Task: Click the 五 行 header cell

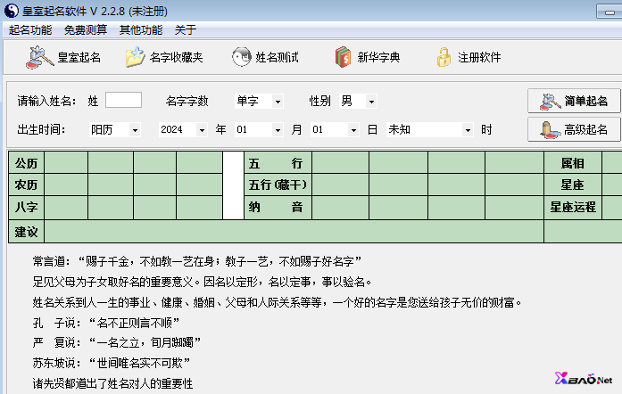Action: 278,163
